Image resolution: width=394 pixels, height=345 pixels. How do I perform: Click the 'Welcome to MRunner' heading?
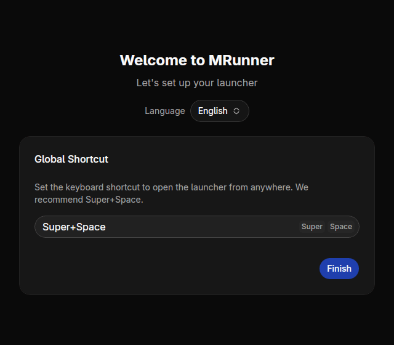click(197, 60)
